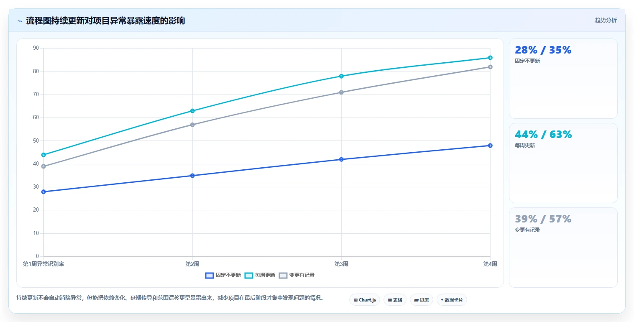Toggle the 固定不更新 legend swatch
This screenshot has width=634, height=322.
pyautogui.click(x=210, y=275)
